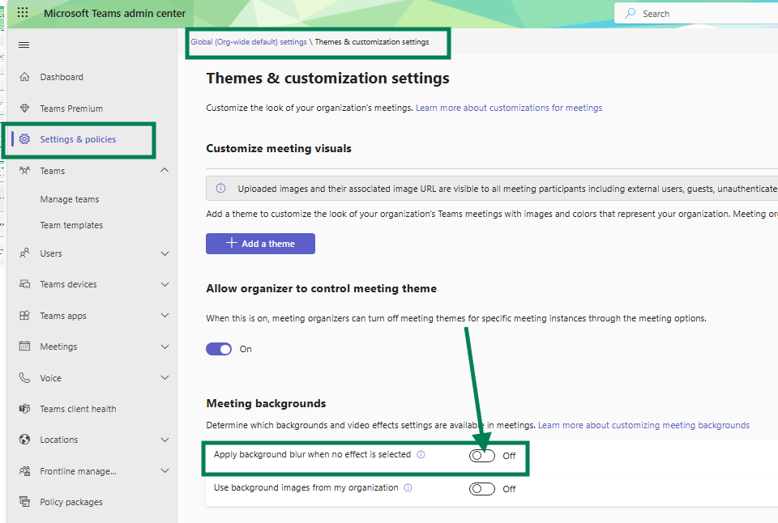Open Teams client health navigation item
The width and height of the screenshot is (778, 523).
point(78,409)
